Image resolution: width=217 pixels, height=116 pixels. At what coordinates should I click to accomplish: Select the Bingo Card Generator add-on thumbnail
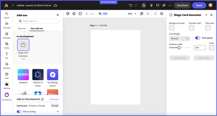23,45
